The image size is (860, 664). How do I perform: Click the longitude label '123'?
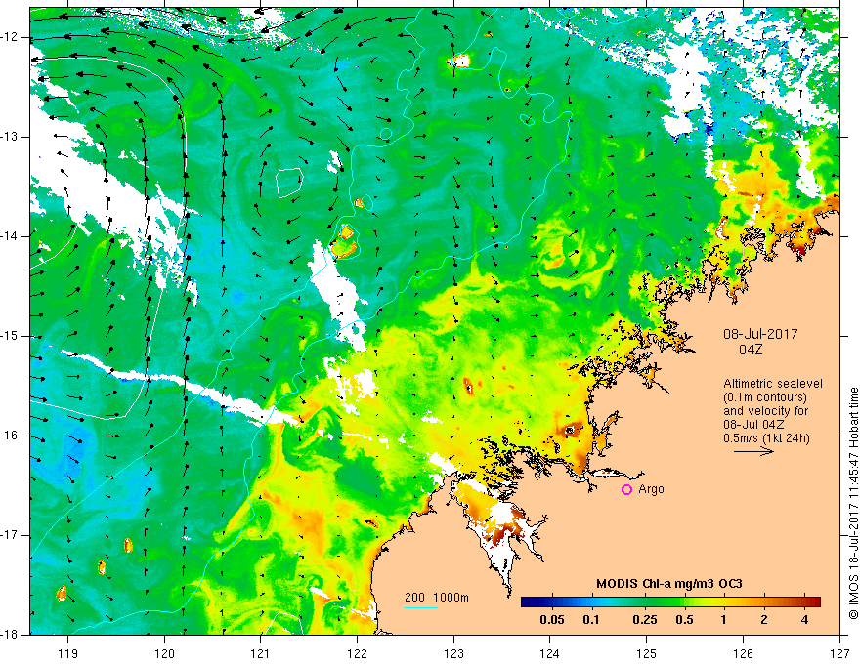click(453, 653)
